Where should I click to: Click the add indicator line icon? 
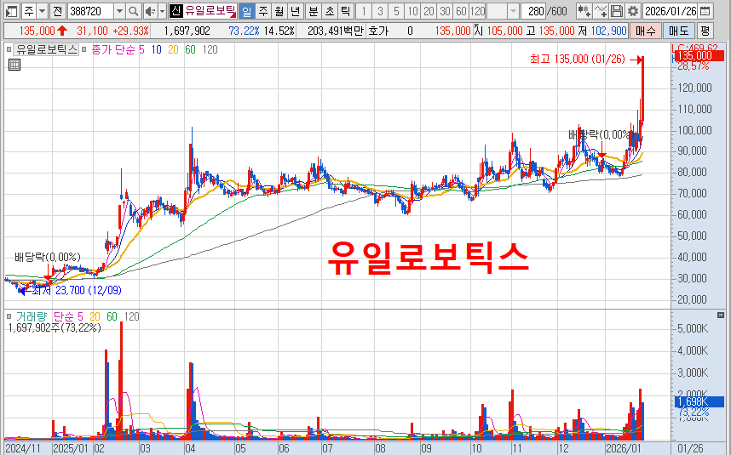[601, 11]
